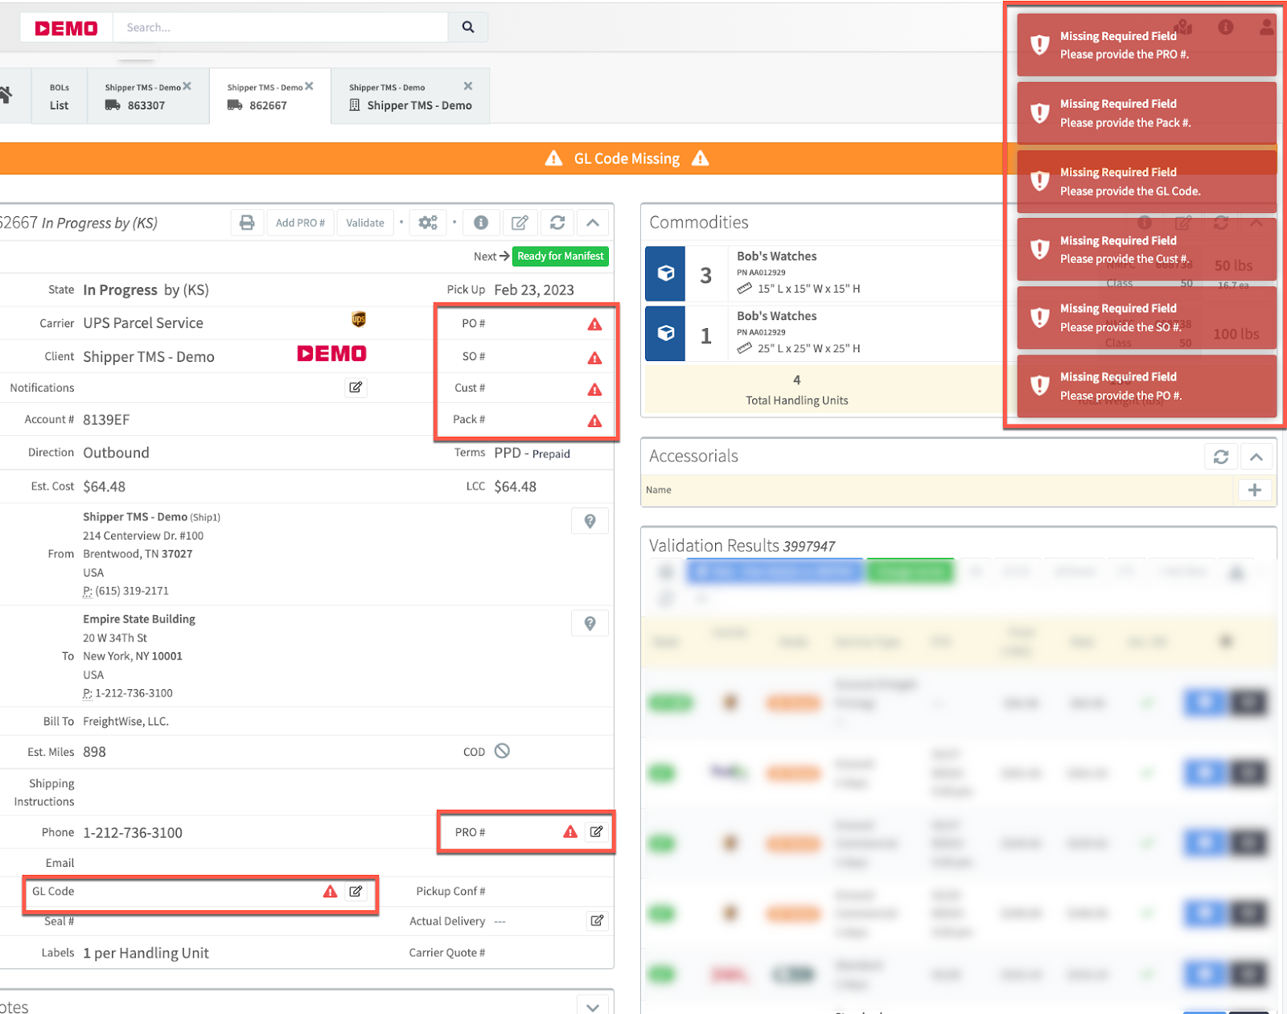Click the COD not-allowed icon

[x=502, y=751]
